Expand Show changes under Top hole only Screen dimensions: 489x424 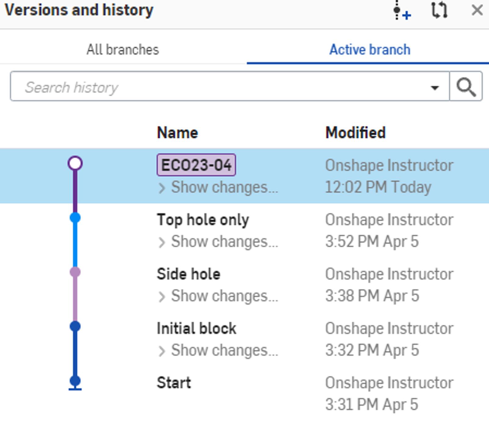(219, 242)
